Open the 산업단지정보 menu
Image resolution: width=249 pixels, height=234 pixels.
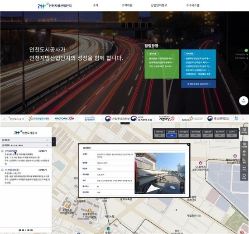[x=159, y=5]
